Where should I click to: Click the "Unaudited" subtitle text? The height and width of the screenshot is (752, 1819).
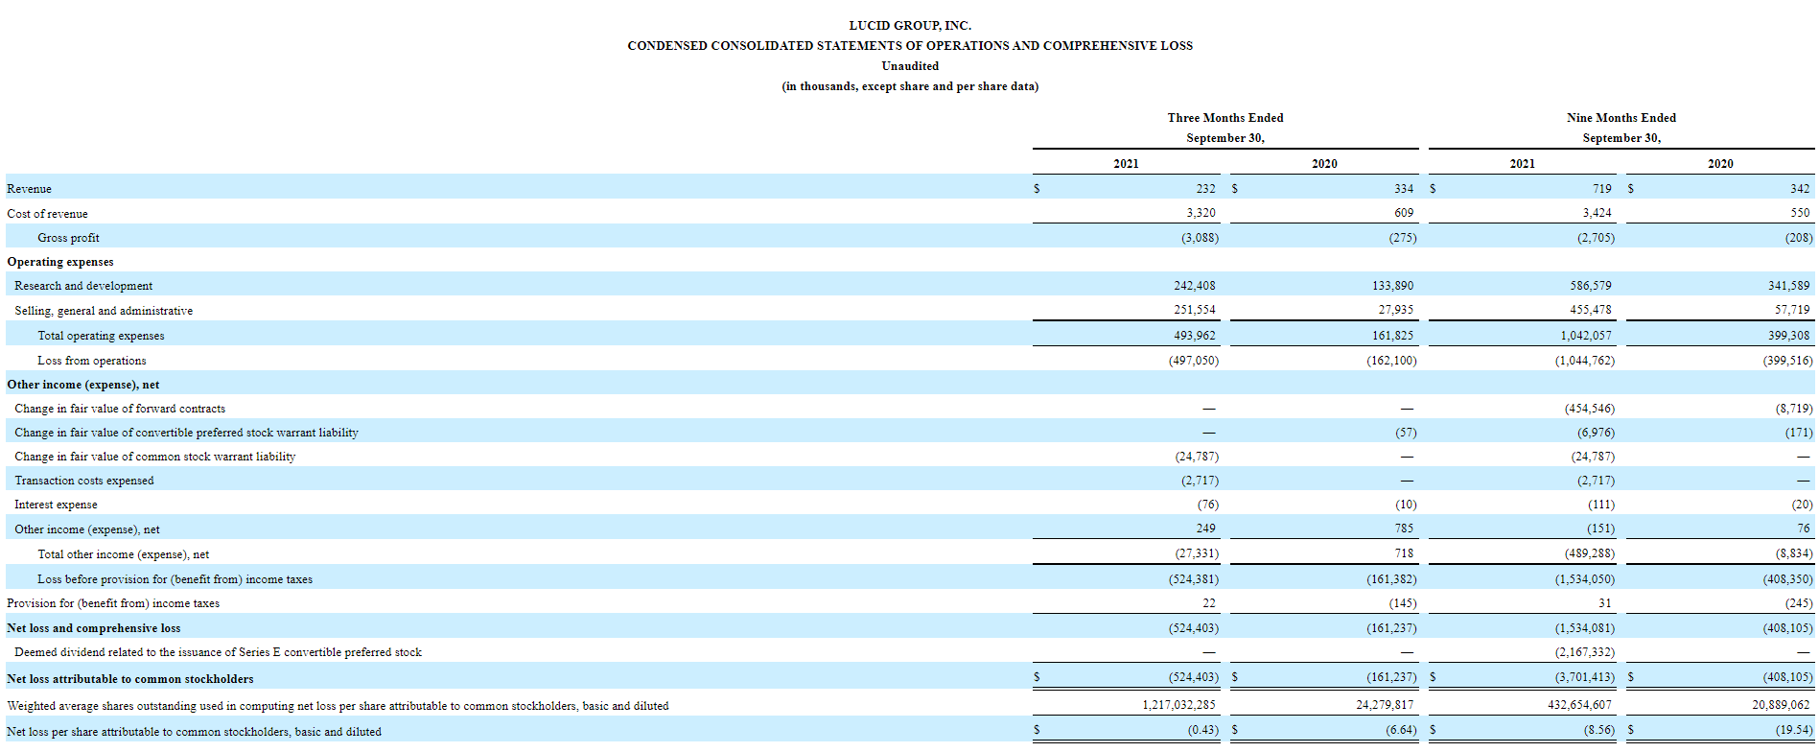[909, 66]
